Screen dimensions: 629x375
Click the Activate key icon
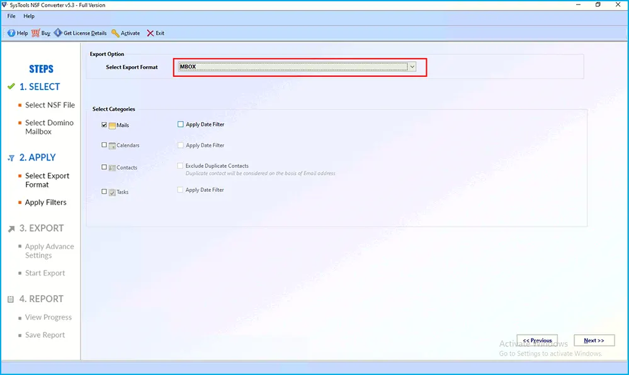coord(115,33)
